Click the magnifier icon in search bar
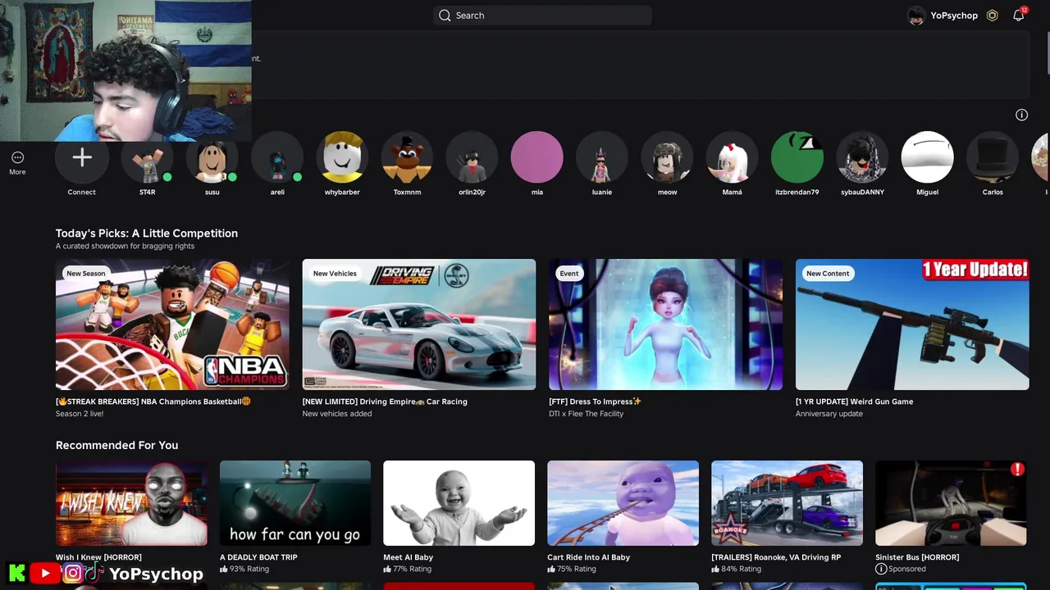Screen dimensions: 1050x590 (x=445, y=16)
